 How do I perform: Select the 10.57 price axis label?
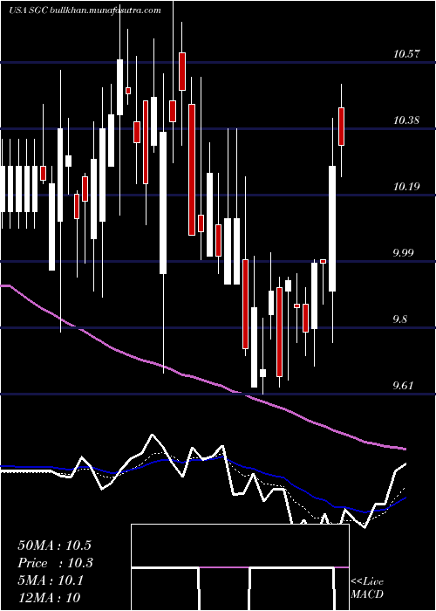click(x=406, y=54)
